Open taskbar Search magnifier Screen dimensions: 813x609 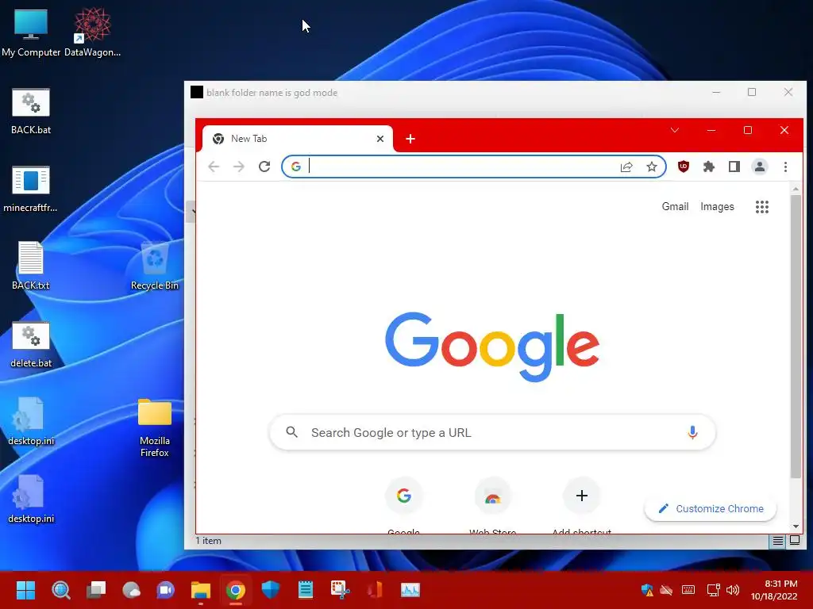[60, 590]
